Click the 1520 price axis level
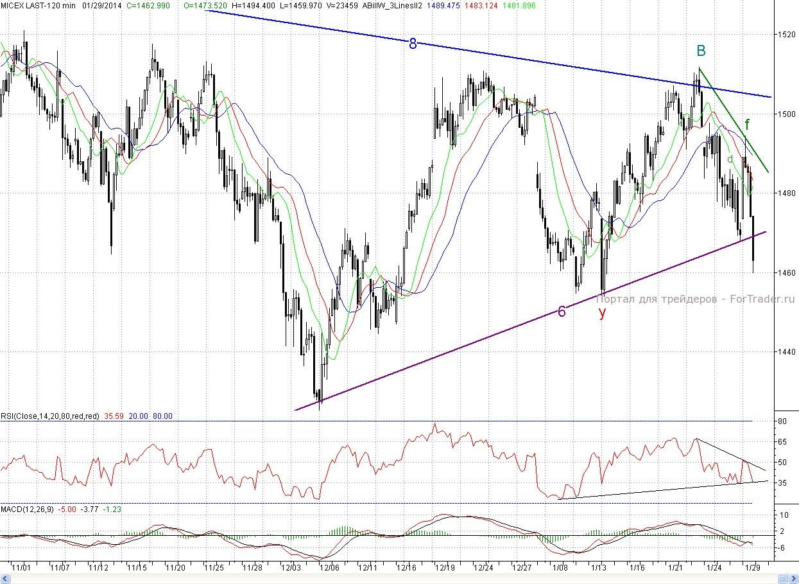799x584 pixels. [787, 34]
